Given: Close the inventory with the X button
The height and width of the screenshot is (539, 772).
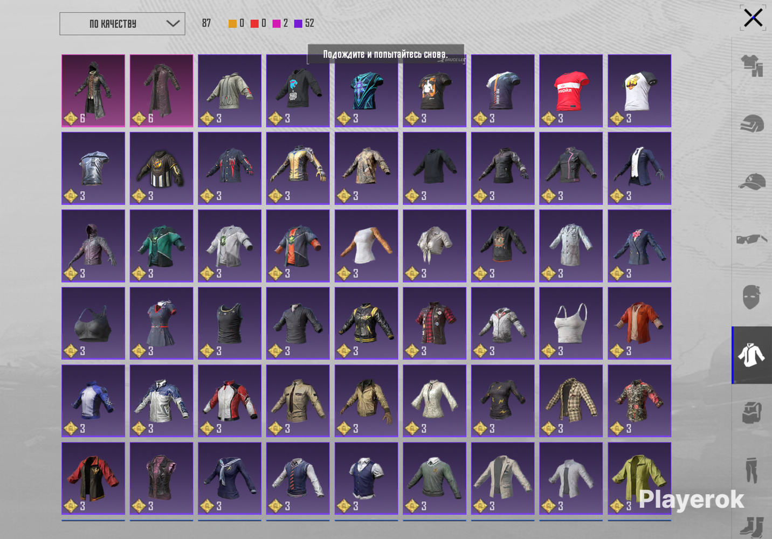Looking at the screenshot, I should point(753,18).
